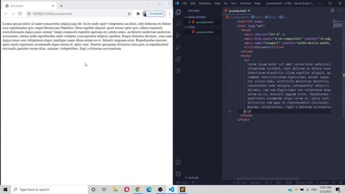Select the youtube.html editor tab
This screenshot has width=345, height=194.
[x=237, y=11]
